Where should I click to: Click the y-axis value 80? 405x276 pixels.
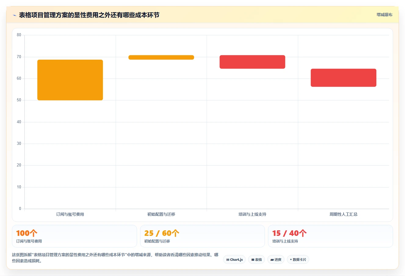tap(19, 35)
